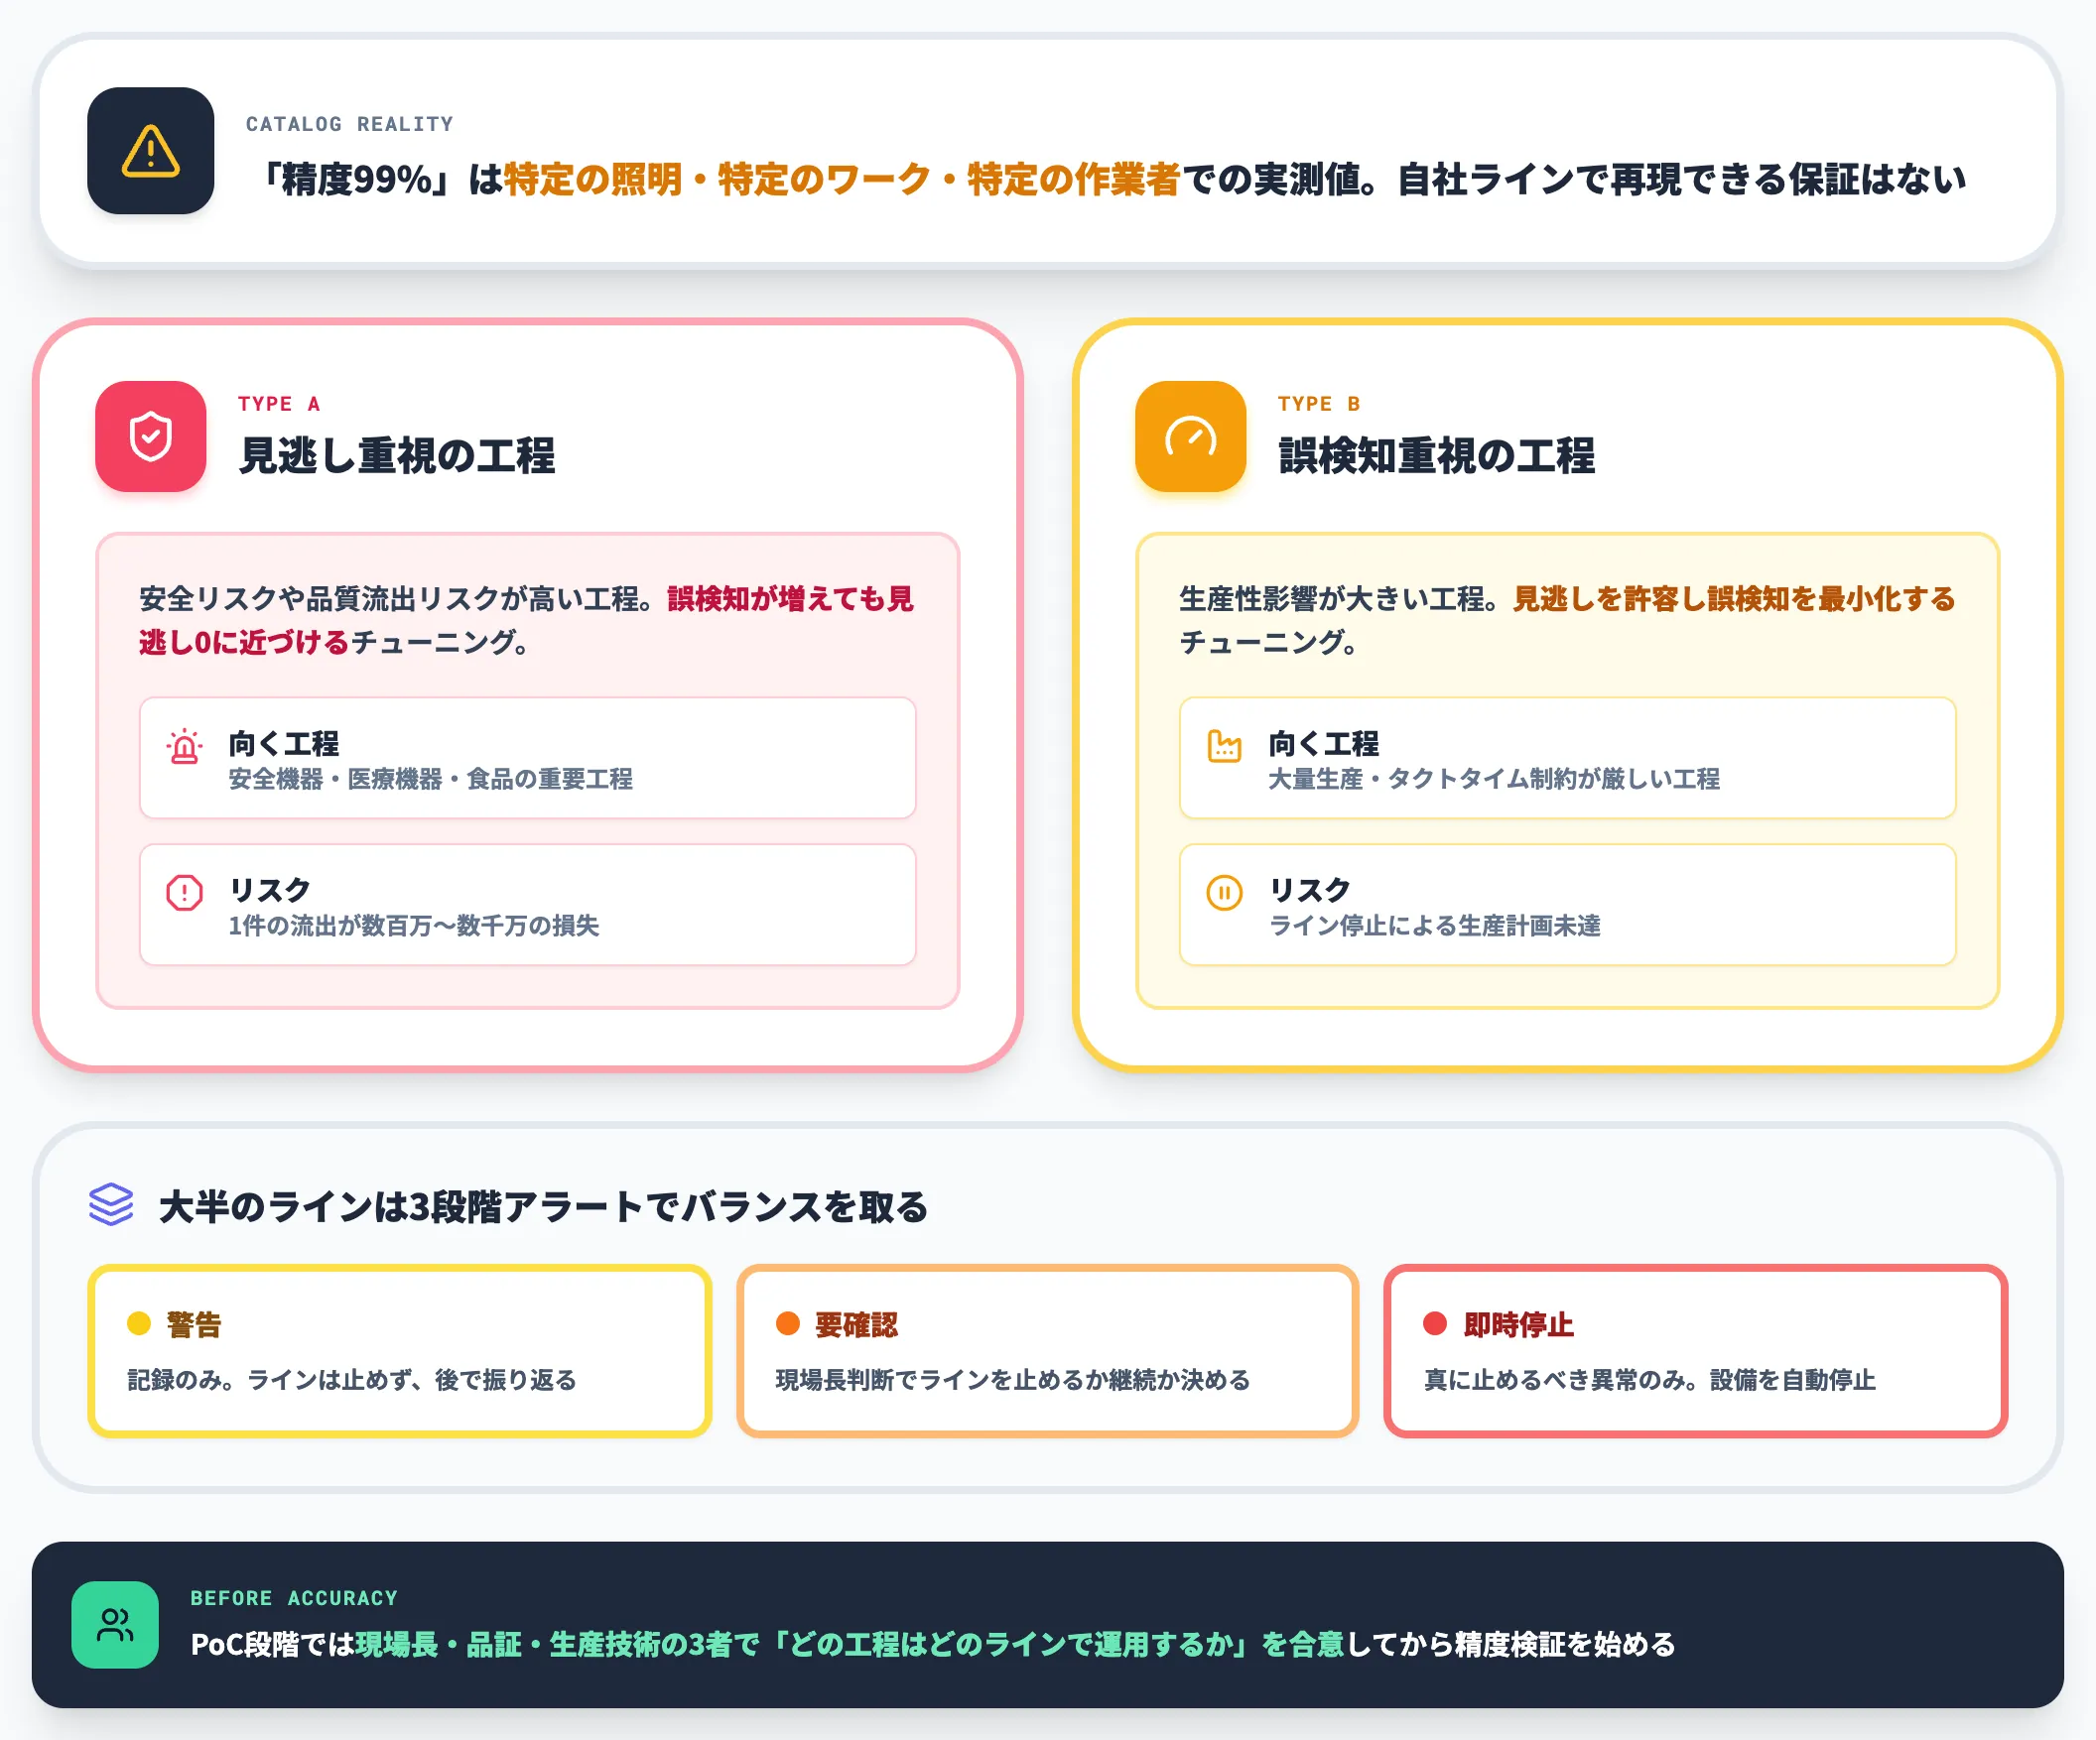Click the factory icon in Type B 向く工程
Screen dimensions: 2096x1740
(1225, 746)
